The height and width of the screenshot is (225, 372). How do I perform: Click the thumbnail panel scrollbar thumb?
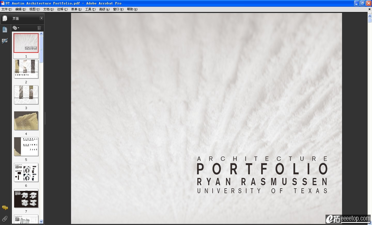(x=41, y=49)
